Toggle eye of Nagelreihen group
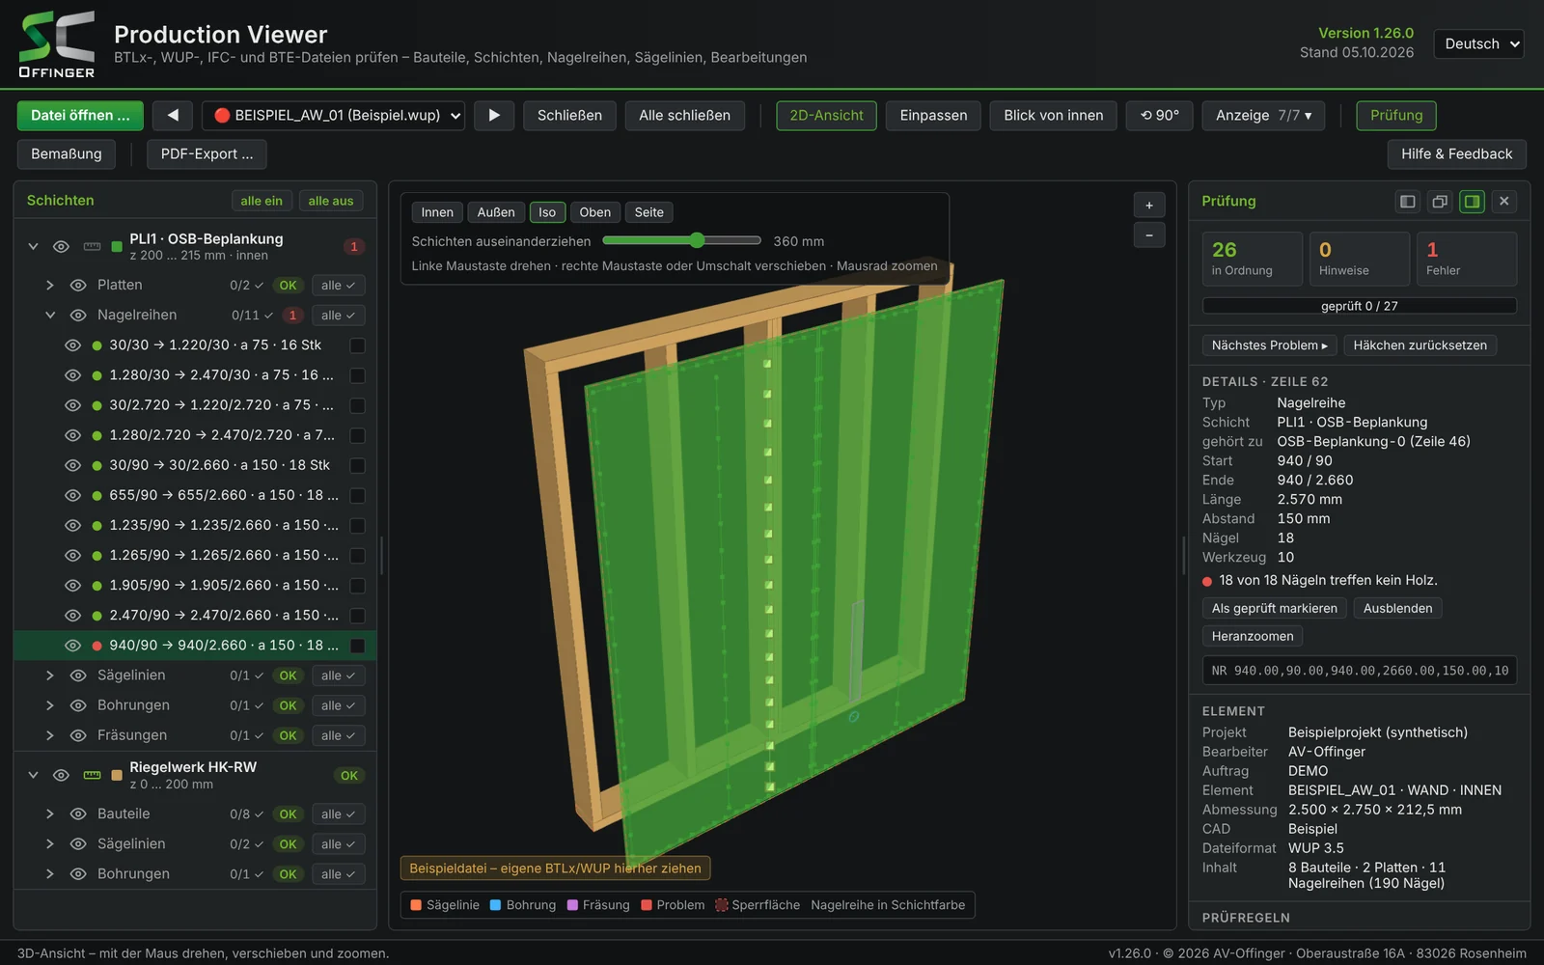 pos(78,316)
